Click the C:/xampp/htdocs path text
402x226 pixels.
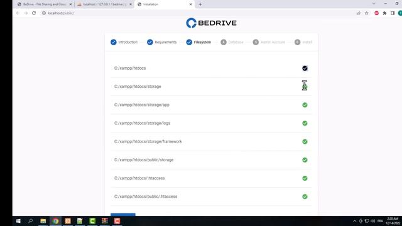click(130, 68)
